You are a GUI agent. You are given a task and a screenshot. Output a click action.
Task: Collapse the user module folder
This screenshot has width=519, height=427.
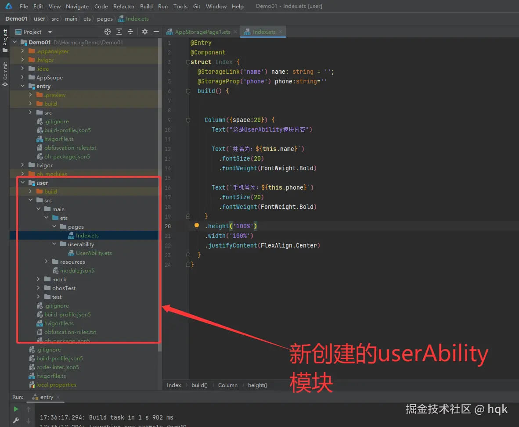click(x=22, y=183)
